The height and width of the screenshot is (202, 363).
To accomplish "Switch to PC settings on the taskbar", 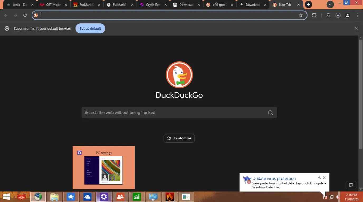I will click(104, 197).
